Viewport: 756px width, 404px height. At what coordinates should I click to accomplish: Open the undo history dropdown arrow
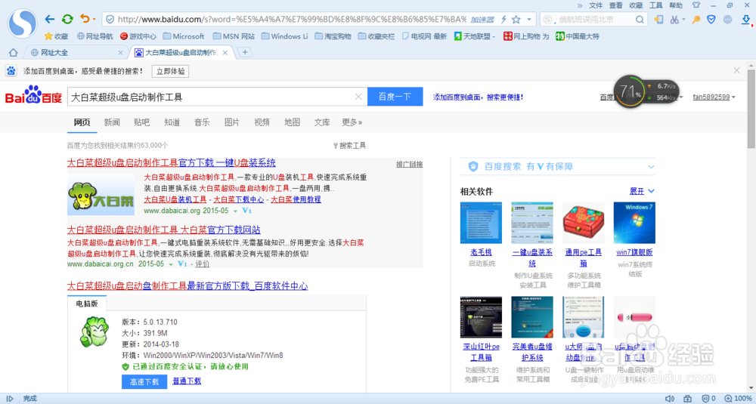94,20
